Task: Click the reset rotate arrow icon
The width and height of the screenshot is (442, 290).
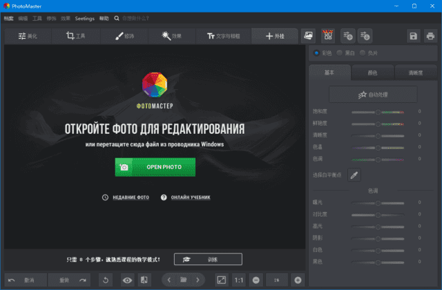Action: [106, 280]
